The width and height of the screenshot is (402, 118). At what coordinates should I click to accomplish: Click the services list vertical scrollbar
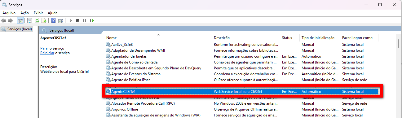pos(398,76)
